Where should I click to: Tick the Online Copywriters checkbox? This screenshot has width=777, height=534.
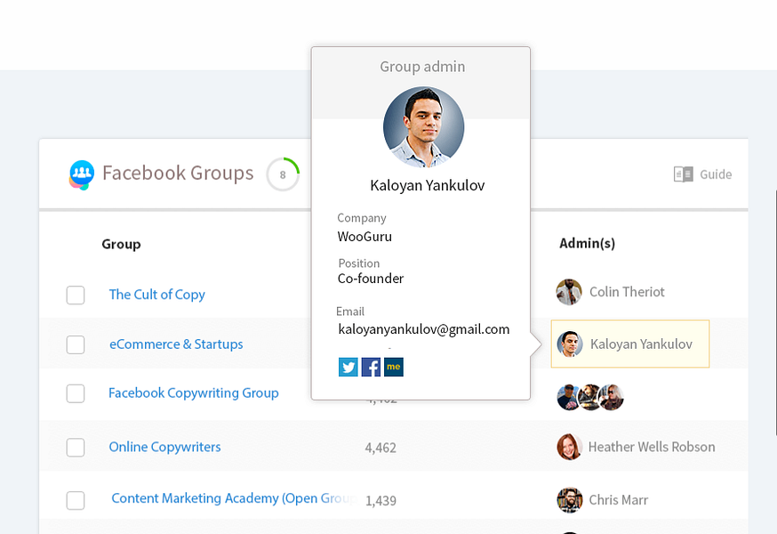76,447
